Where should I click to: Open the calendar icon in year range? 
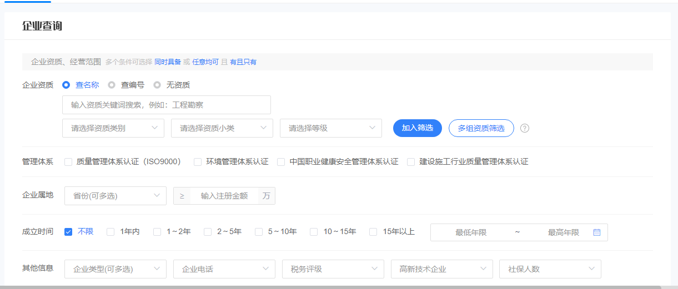tap(597, 232)
